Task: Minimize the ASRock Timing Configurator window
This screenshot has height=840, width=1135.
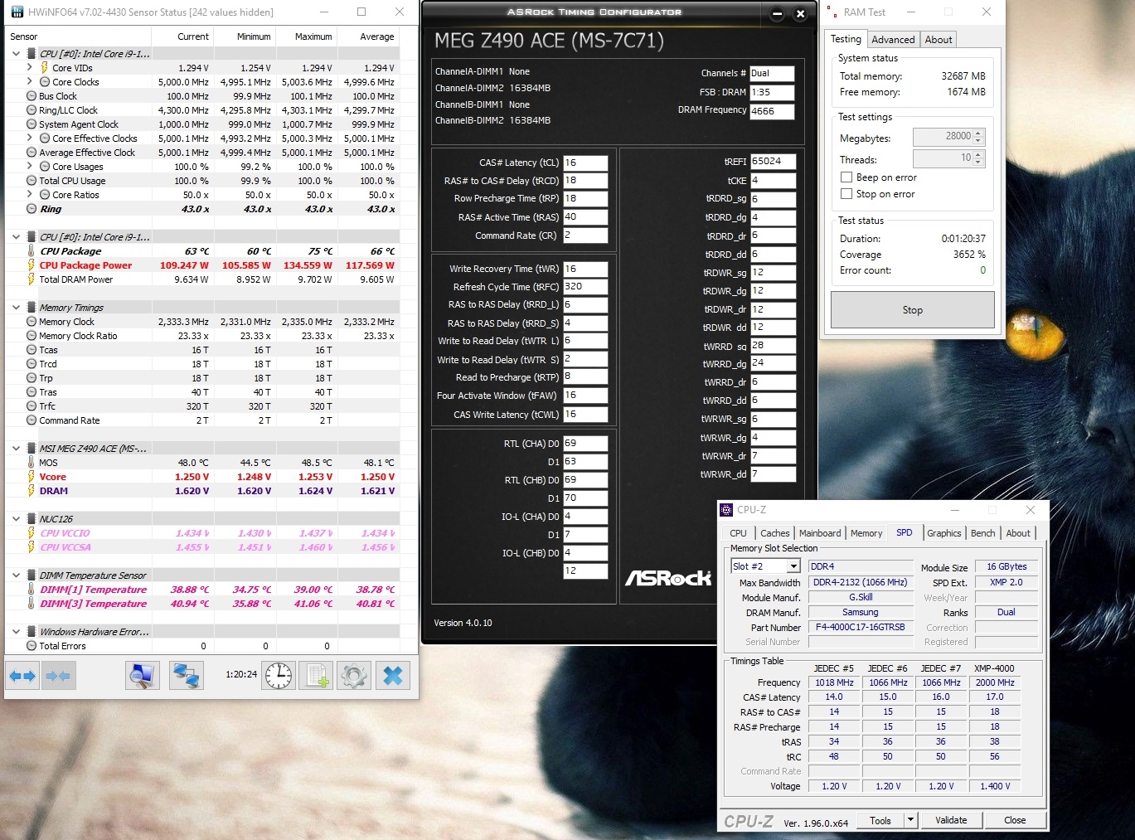Action: (777, 14)
